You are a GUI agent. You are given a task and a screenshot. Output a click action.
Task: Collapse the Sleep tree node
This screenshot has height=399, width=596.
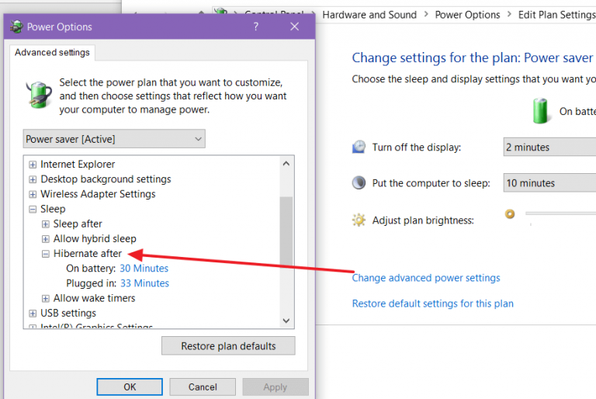[x=33, y=209]
